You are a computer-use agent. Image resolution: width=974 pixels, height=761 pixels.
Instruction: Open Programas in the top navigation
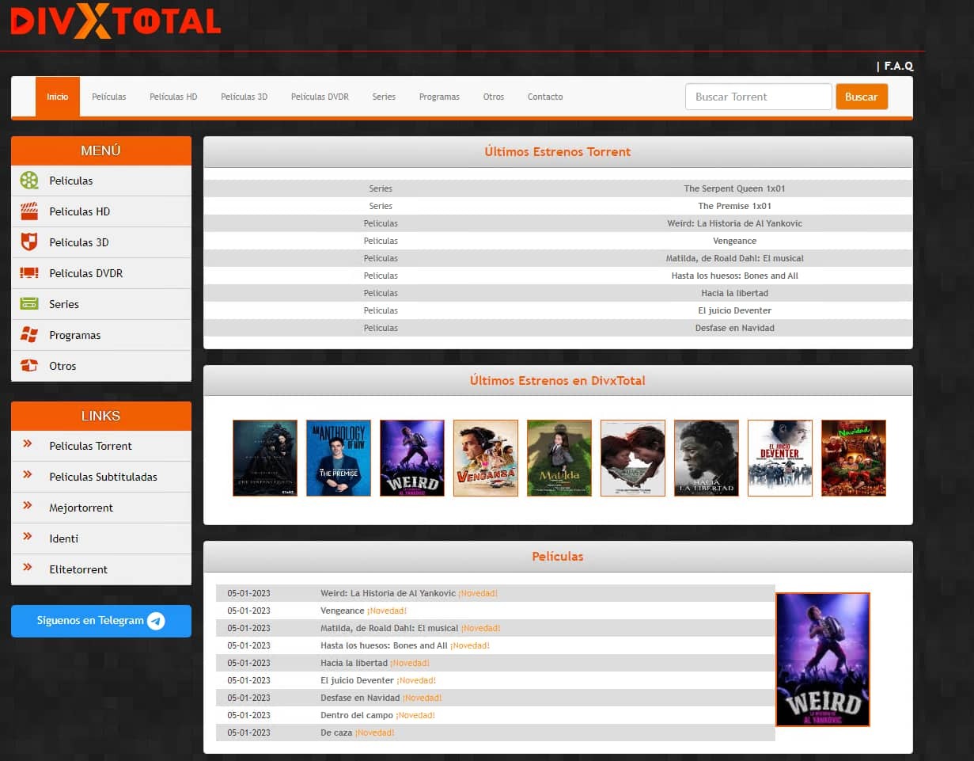click(x=439, y=97)
